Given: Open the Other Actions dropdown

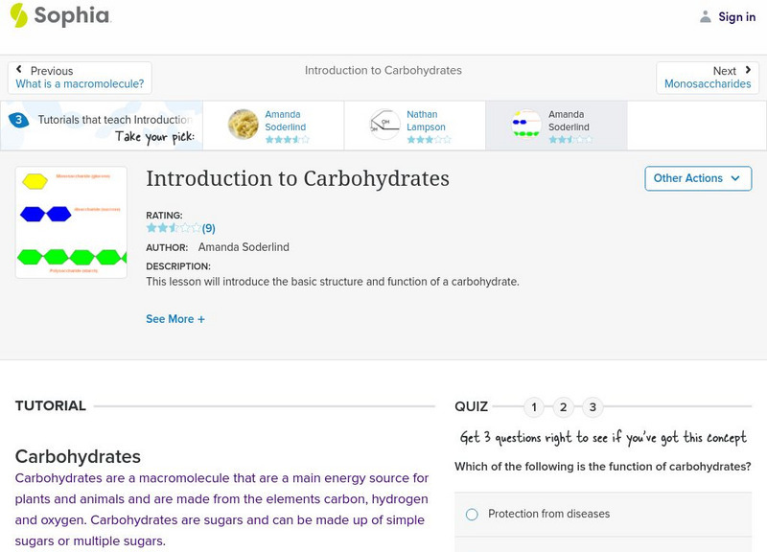Looking at the screenshot, I should tap(697, 178).
